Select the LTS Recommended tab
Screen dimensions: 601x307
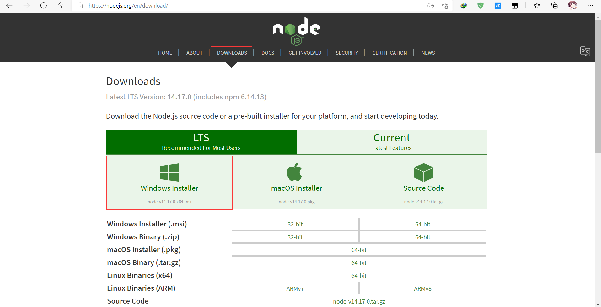(x=201, y=142)
